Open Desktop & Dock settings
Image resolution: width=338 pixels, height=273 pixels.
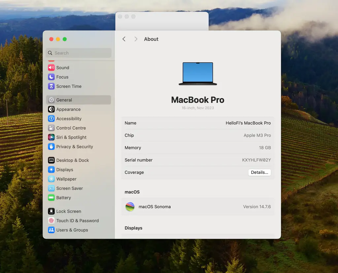tap(73, 160)
